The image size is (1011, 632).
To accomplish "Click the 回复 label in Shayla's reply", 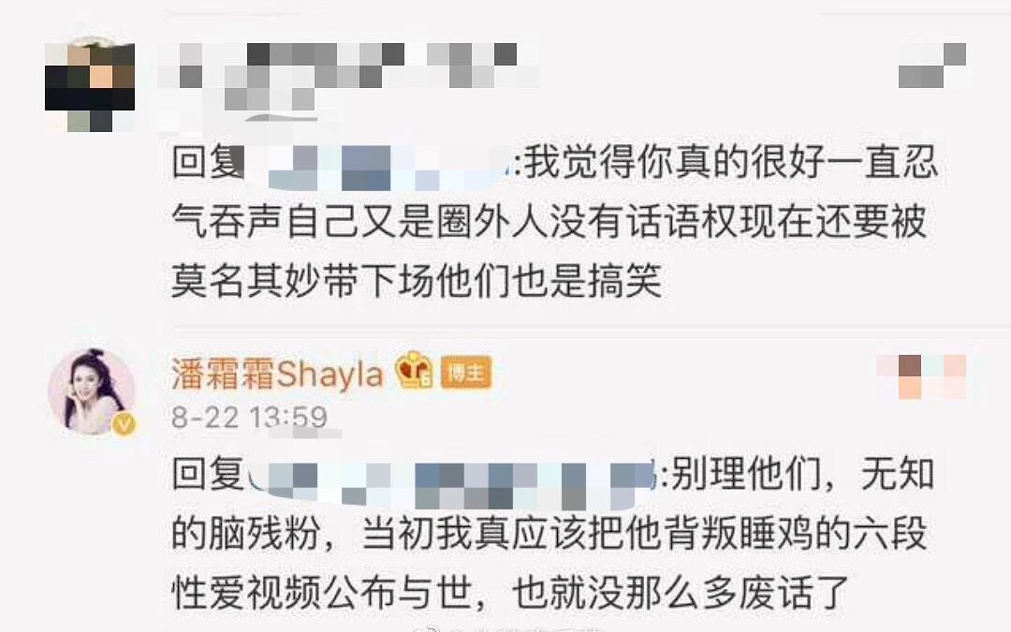I will [208, 474].
